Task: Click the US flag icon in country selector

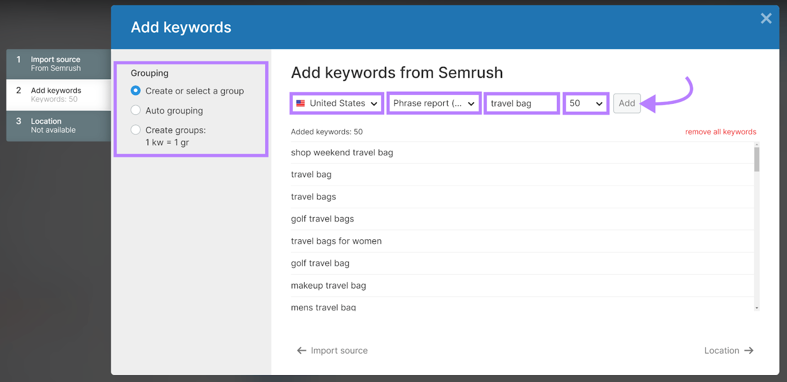Action: pos(301,103)
